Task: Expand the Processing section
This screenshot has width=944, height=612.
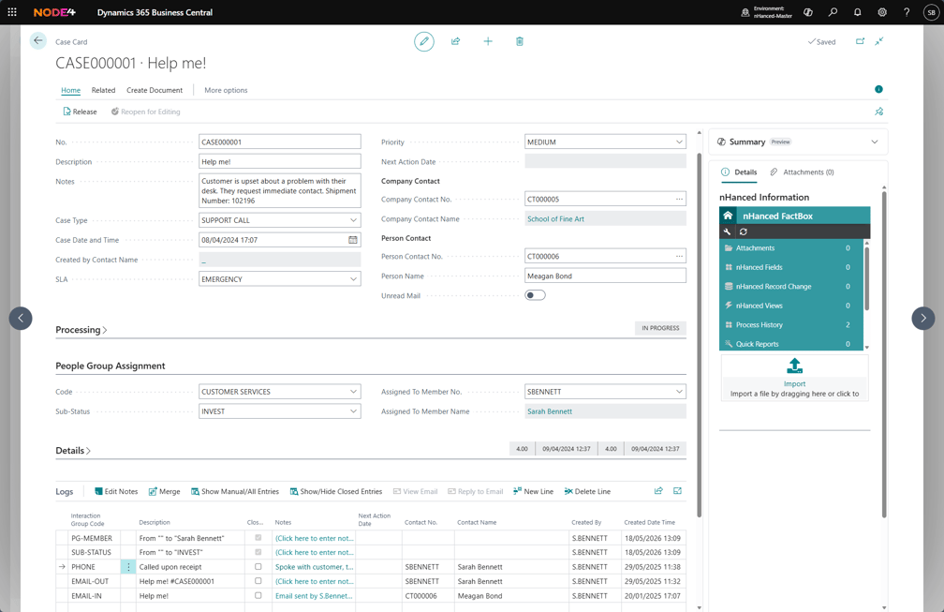Action: [x=81, y=330]
